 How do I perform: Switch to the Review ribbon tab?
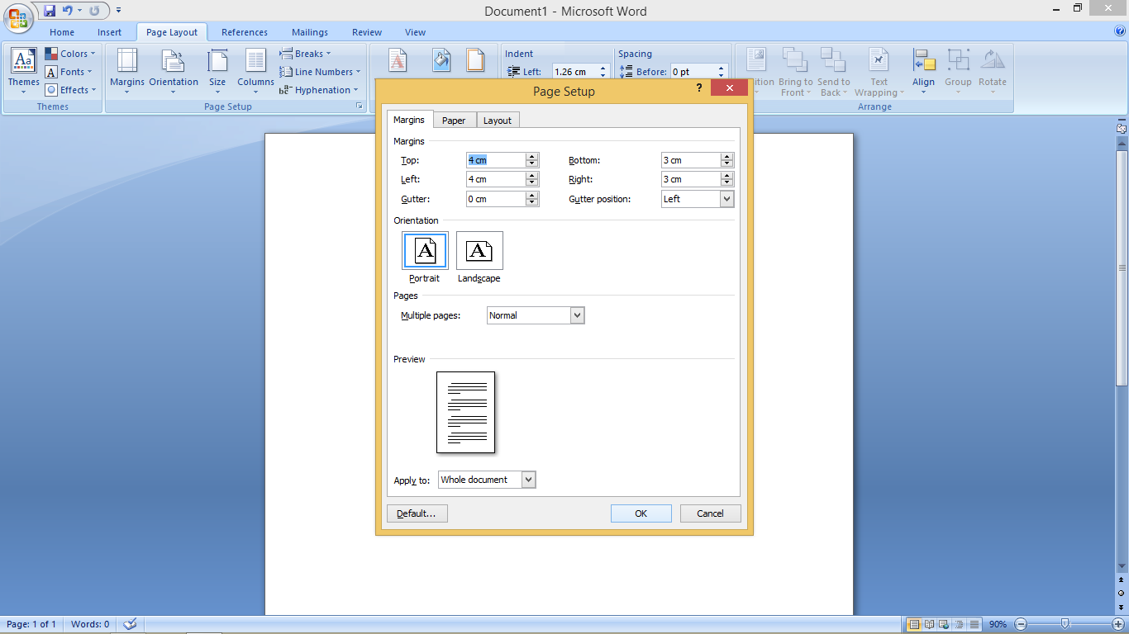[x=367, y=32]
